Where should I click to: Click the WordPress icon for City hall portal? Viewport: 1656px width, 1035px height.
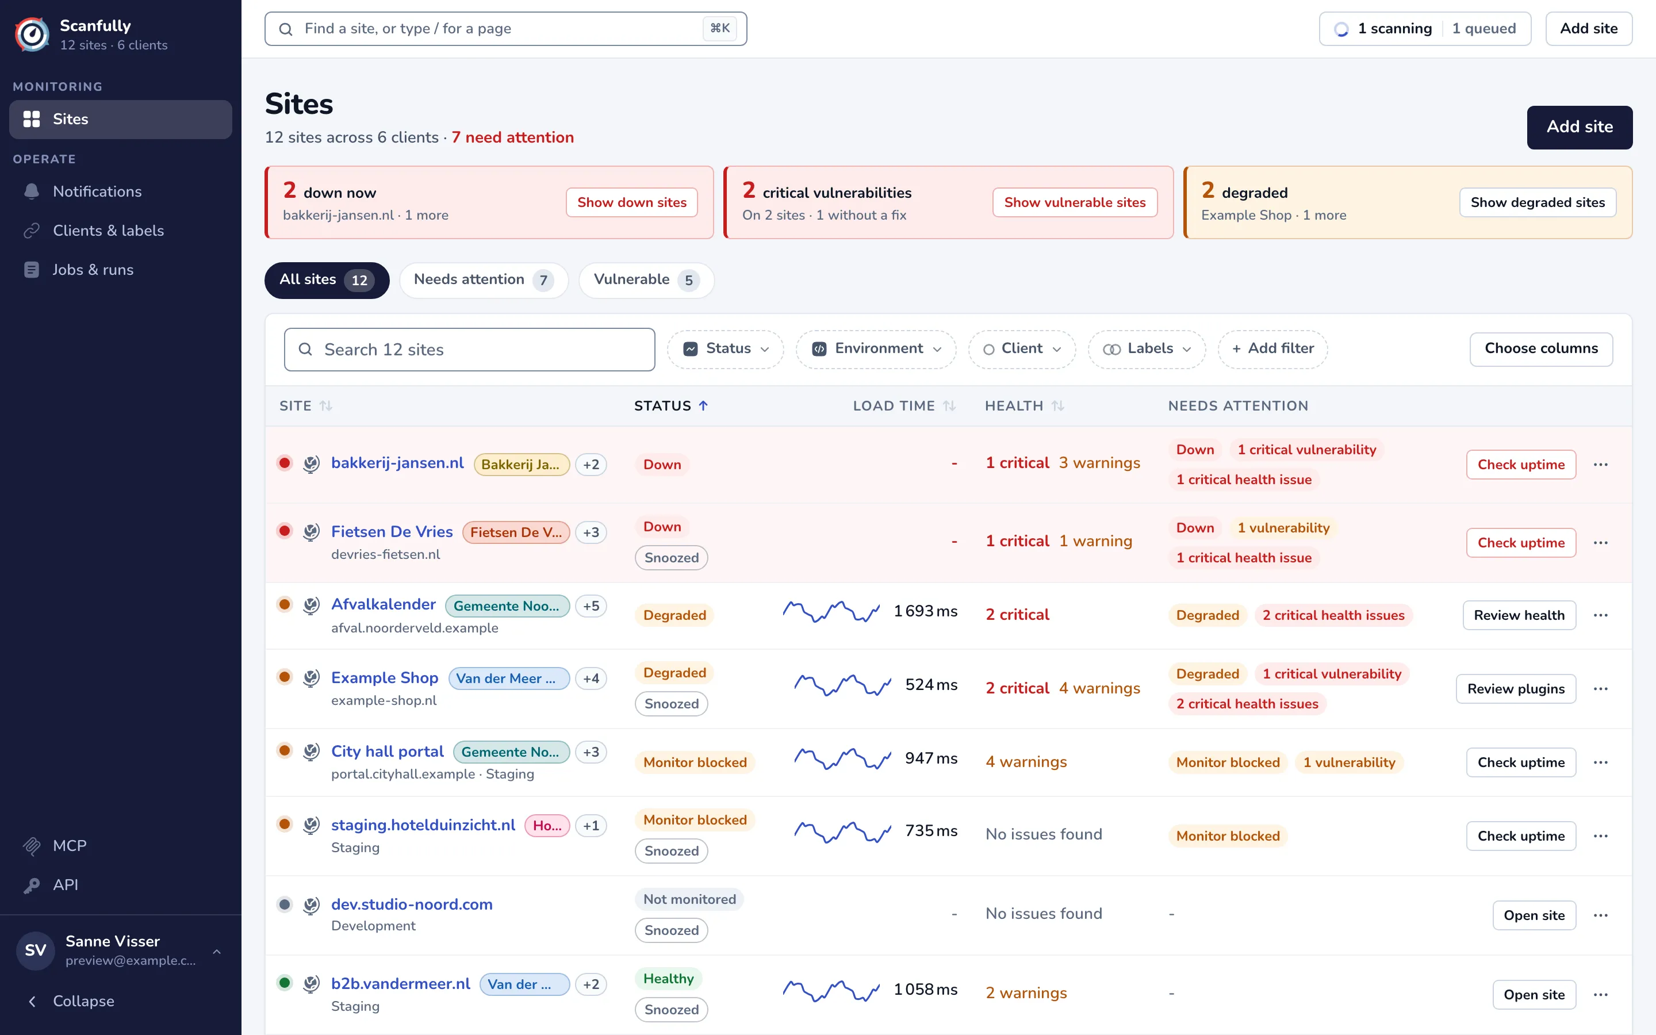point(311,752)
